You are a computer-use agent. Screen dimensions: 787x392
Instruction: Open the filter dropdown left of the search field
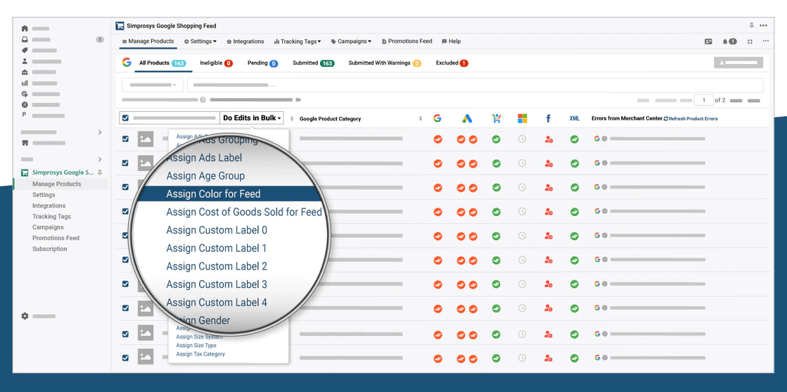(153, 85)
